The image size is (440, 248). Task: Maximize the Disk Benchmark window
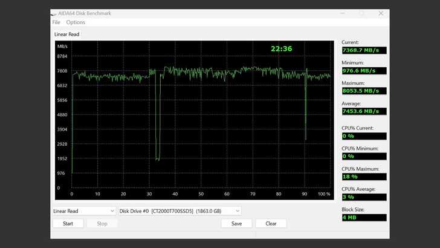(x=361, y=13)
